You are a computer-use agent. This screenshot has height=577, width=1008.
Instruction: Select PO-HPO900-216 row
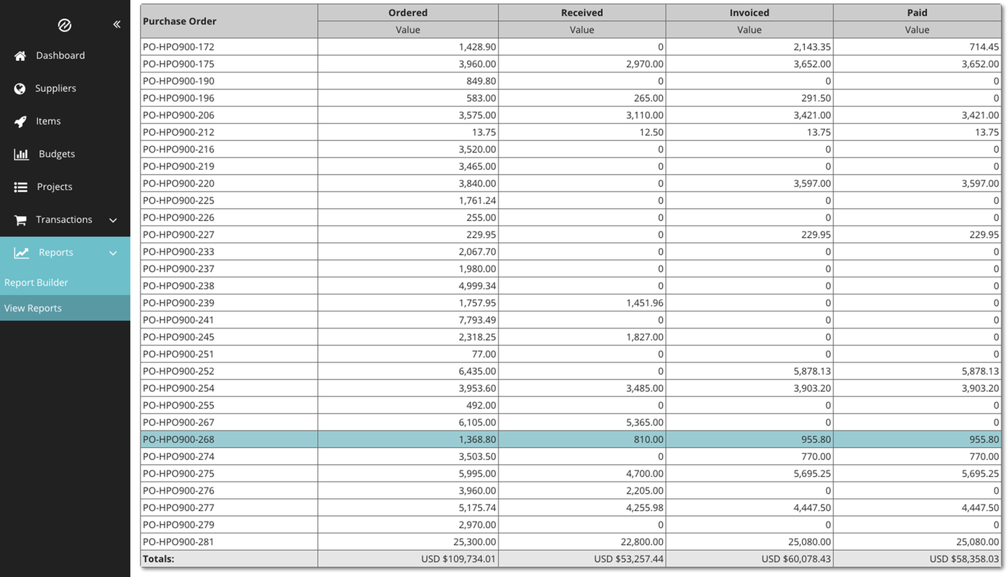click(x=571, y=149)
